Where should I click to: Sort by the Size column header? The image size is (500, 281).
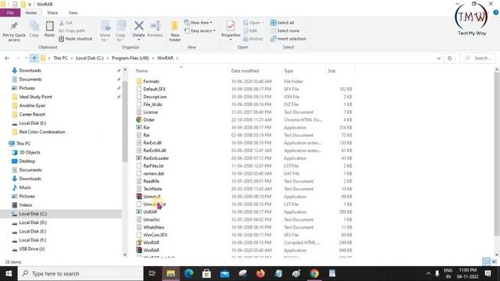[331, 71]
